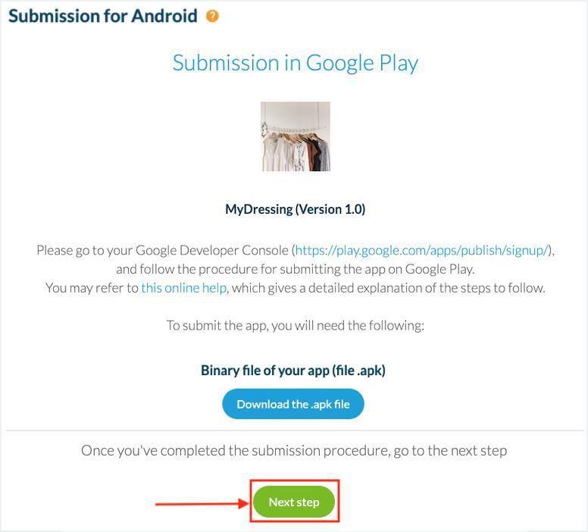Open the play.google.com signup link
This screenshot has height=532, width=588.
click(421, 250)
